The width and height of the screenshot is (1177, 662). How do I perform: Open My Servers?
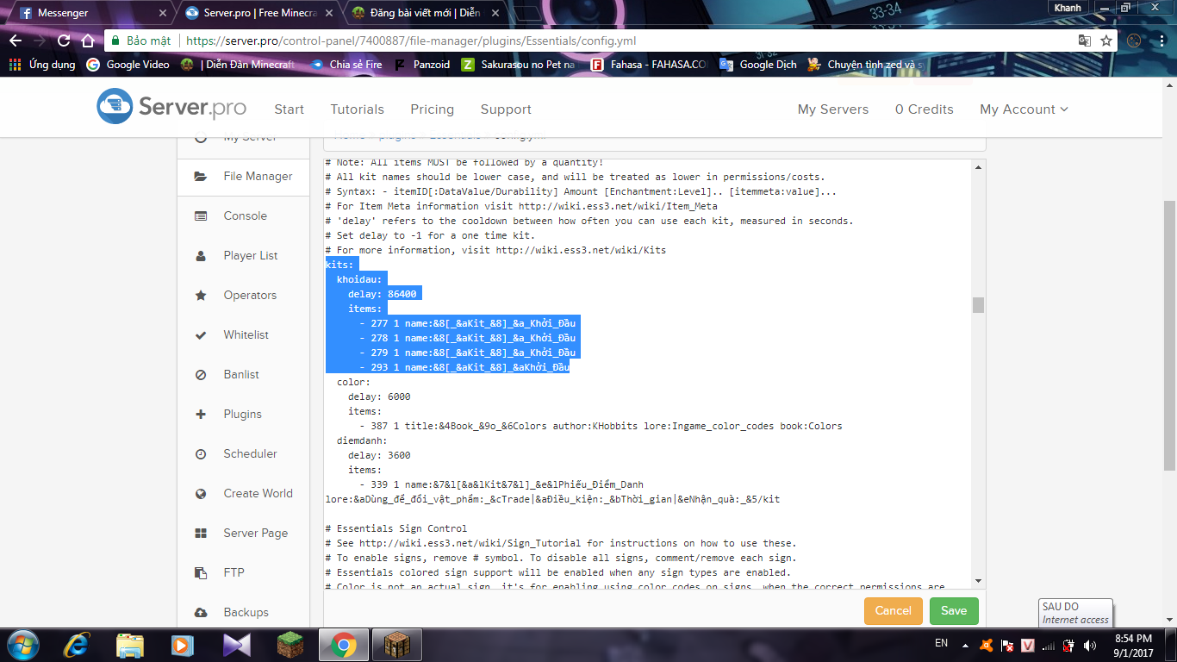pos(833,109)
